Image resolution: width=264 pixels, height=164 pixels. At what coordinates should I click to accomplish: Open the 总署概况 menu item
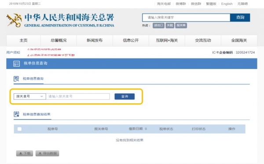coord(59,40)
